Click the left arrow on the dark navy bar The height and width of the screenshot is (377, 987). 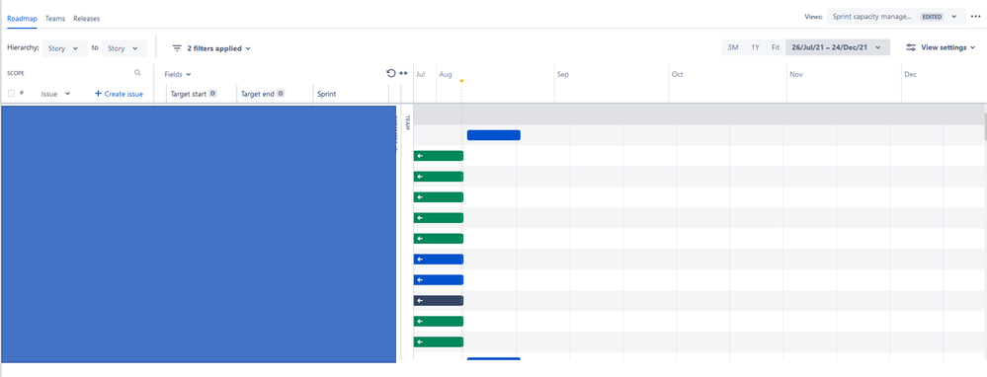tap(420, 301)
